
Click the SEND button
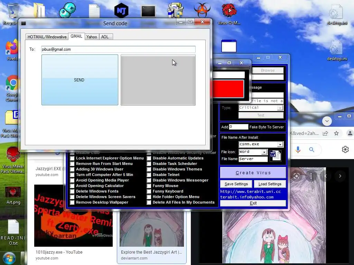[x=80, y=80]
